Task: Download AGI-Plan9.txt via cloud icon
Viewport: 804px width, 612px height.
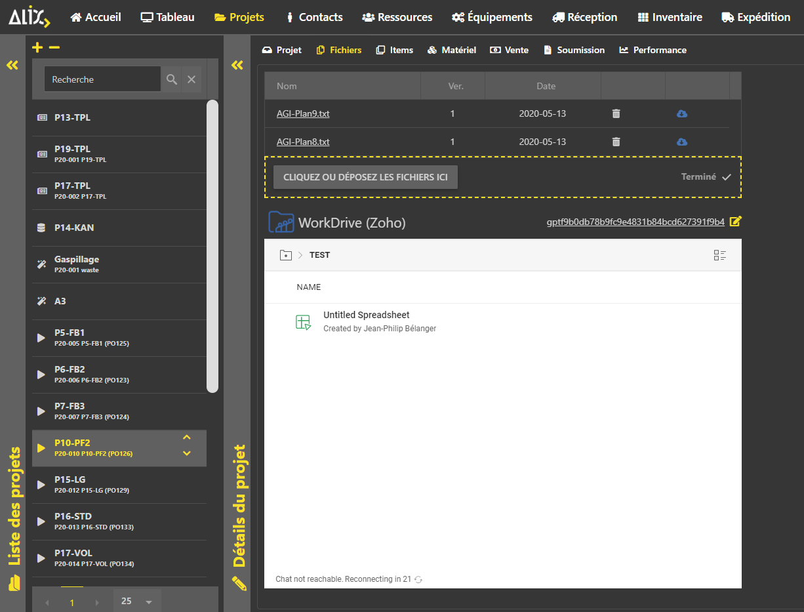Action: 682,113
